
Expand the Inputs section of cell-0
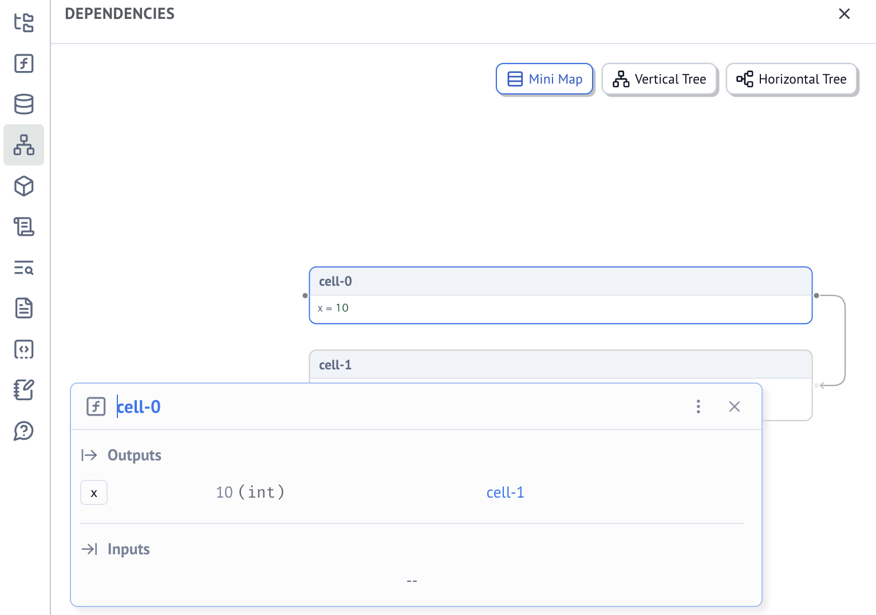point(128,549)
